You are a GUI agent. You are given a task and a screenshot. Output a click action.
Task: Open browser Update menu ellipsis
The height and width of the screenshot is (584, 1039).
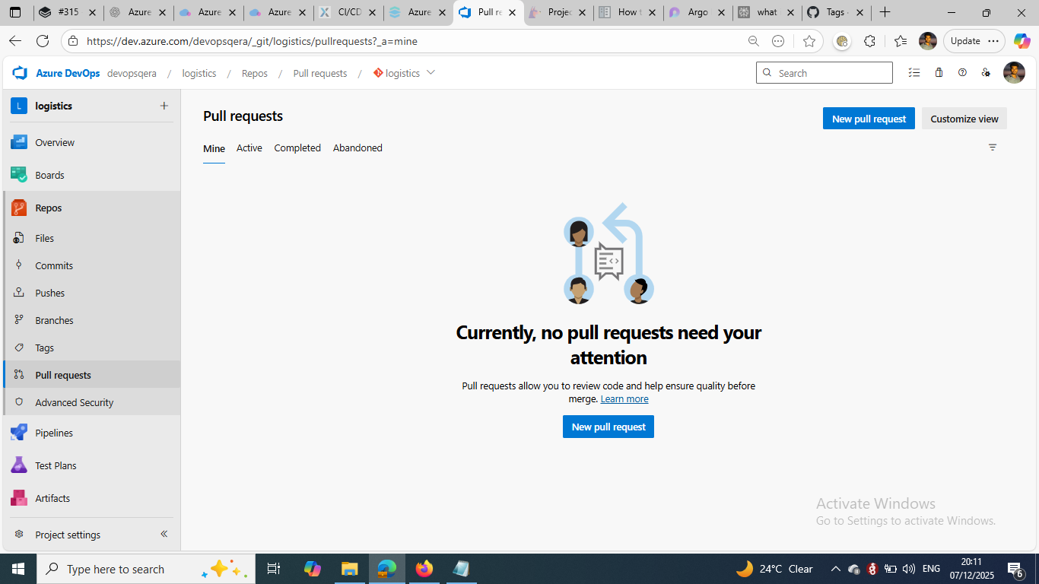(993, 41)
